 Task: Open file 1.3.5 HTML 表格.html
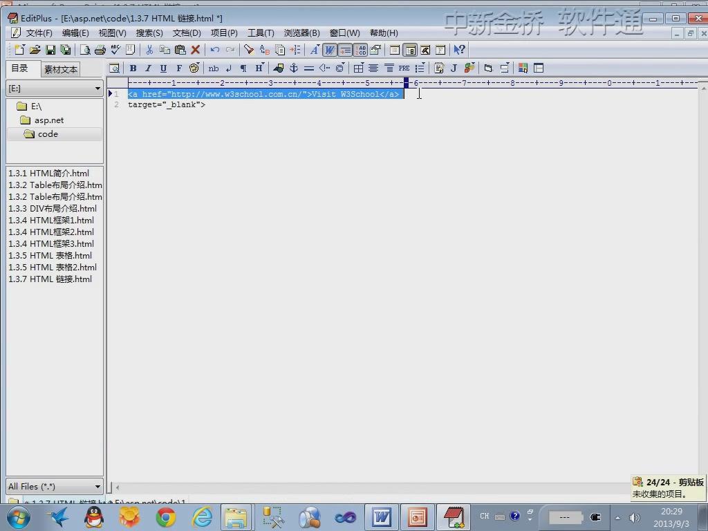tap(50, 256)
